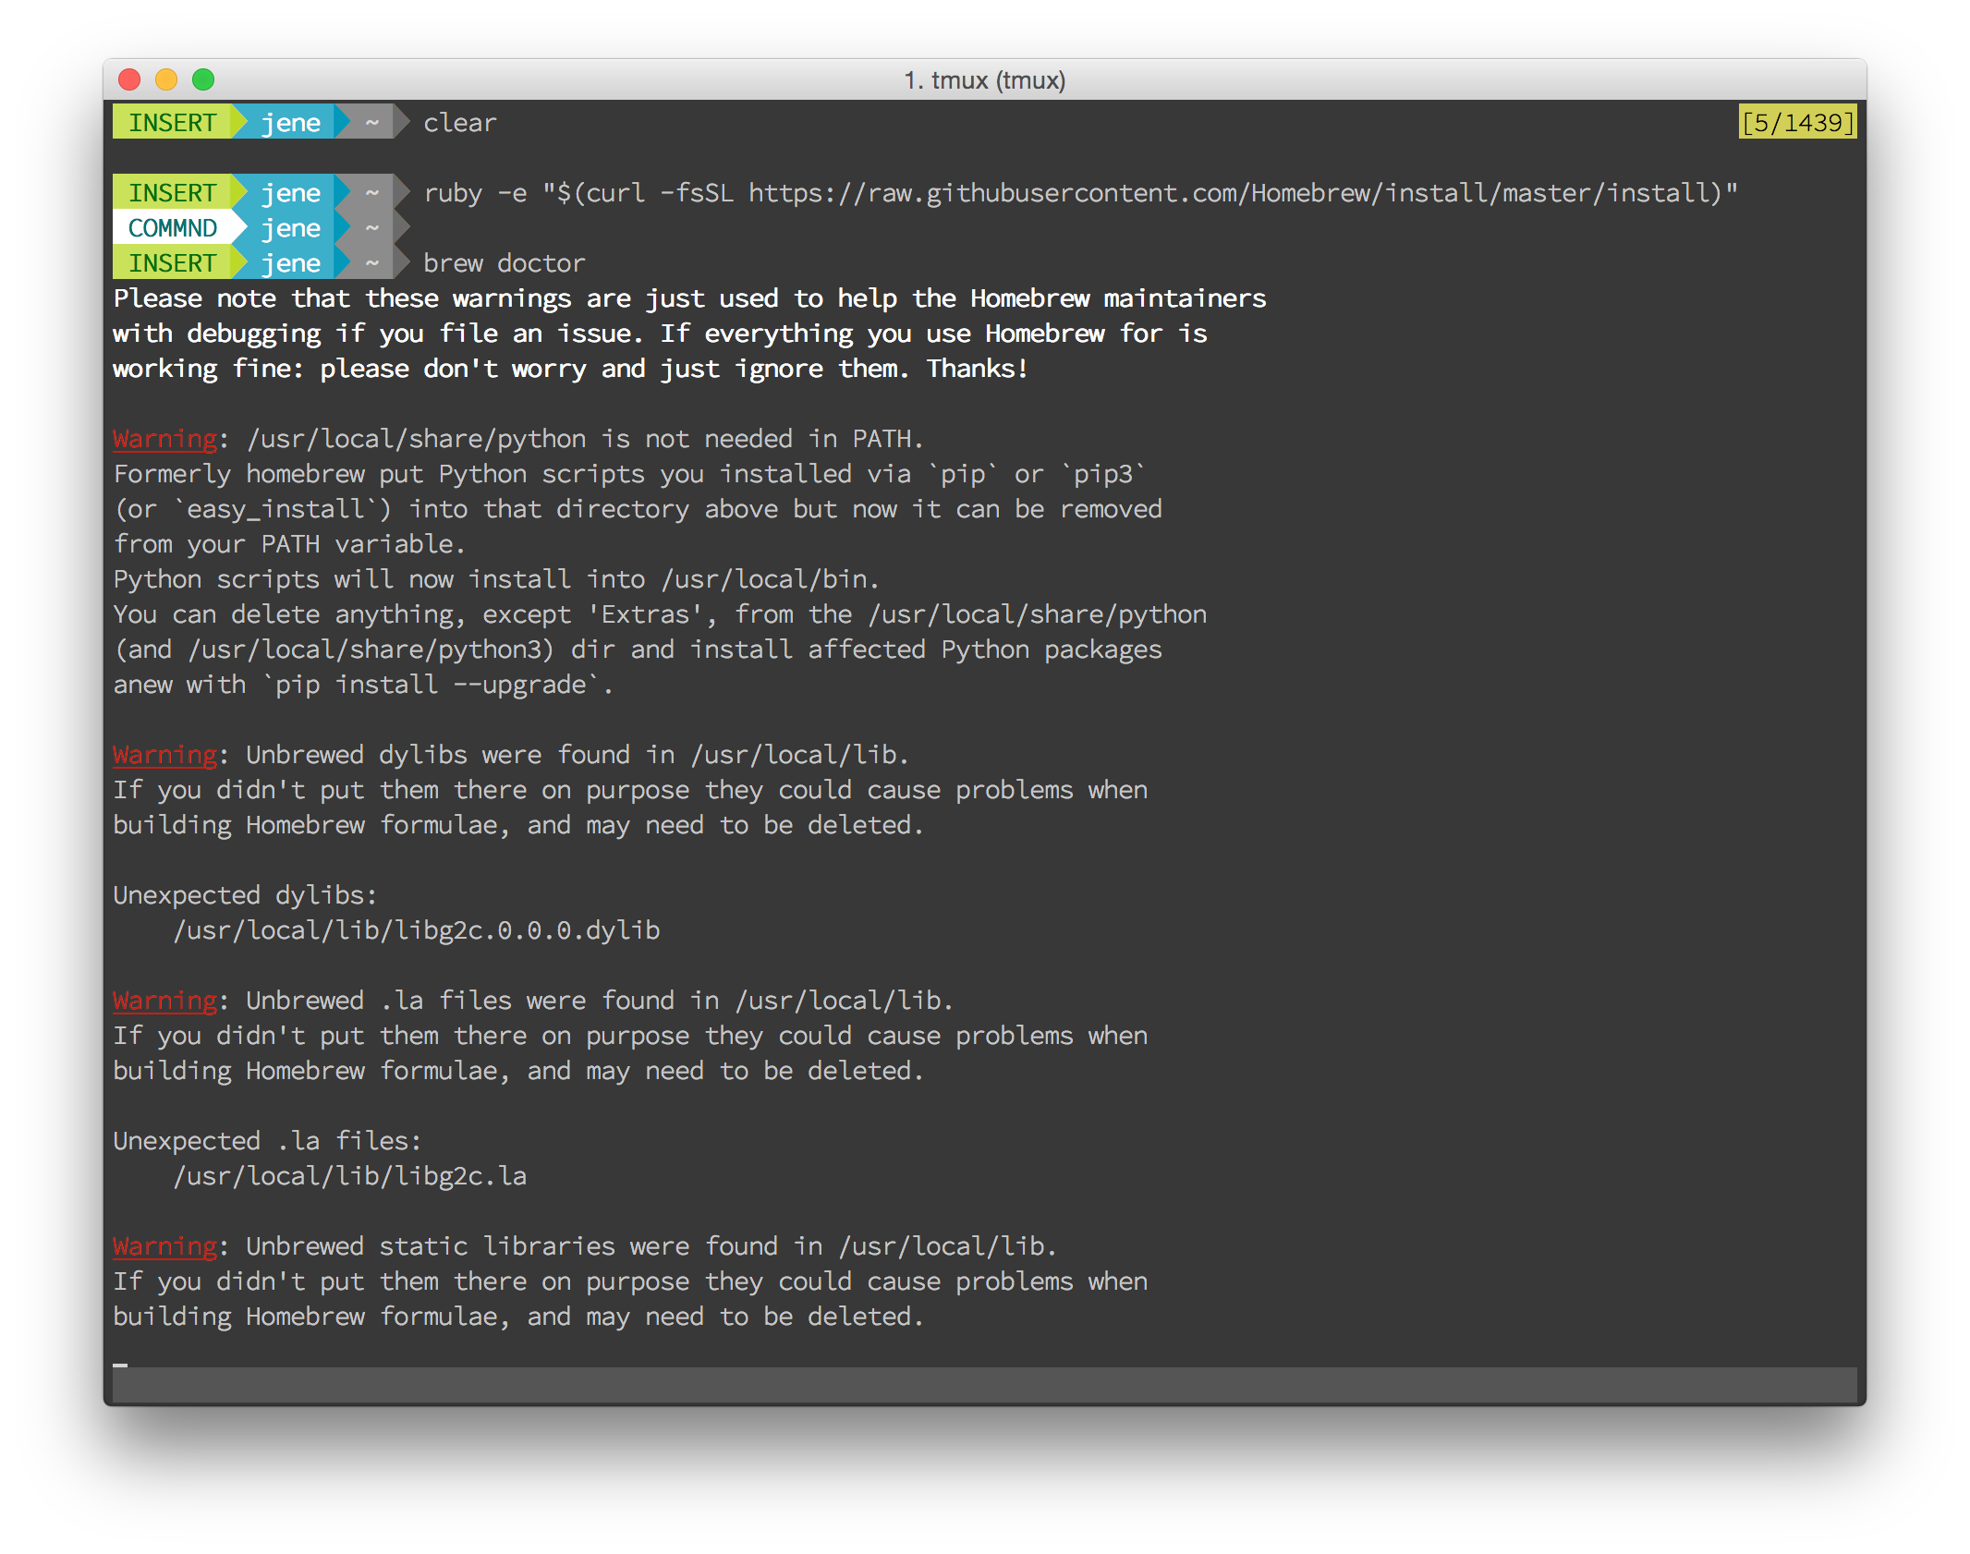1970x1554 pixels.
Task: Click the red close window button
Action: point(129,80)
